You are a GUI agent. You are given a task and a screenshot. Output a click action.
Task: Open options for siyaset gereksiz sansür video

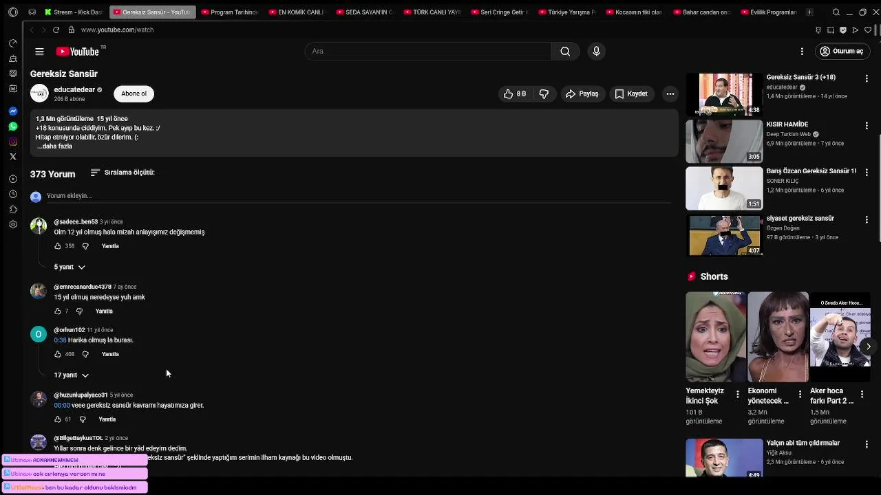pyautogui.click(x=867, y=219)
